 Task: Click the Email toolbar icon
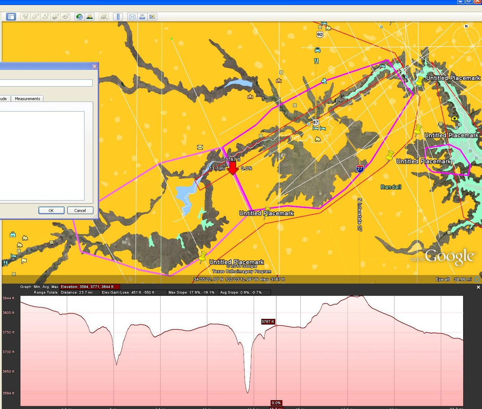coord(132,17)
